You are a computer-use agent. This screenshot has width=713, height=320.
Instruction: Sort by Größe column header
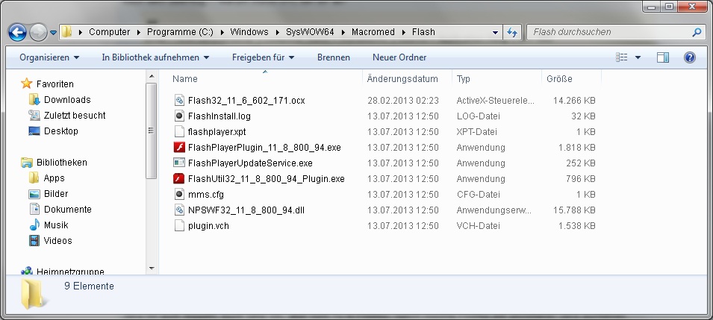click(x=559, y=78)
